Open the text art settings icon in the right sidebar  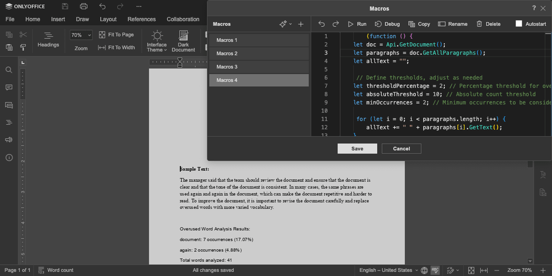tap(543, 174)
